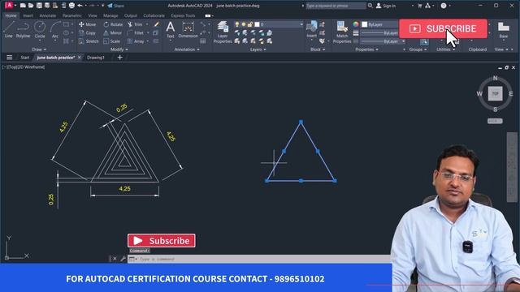Switch to the Express Tools tab
Image resolution: width=520 pixels, height=292 pixels.
pos(183,15)
